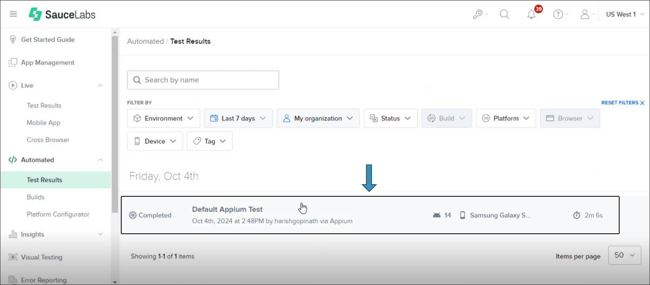The width and height of the screenshot is (650, 285).
Task: Open Get Started Guide in sidebar
Action: tap(48, 39)
